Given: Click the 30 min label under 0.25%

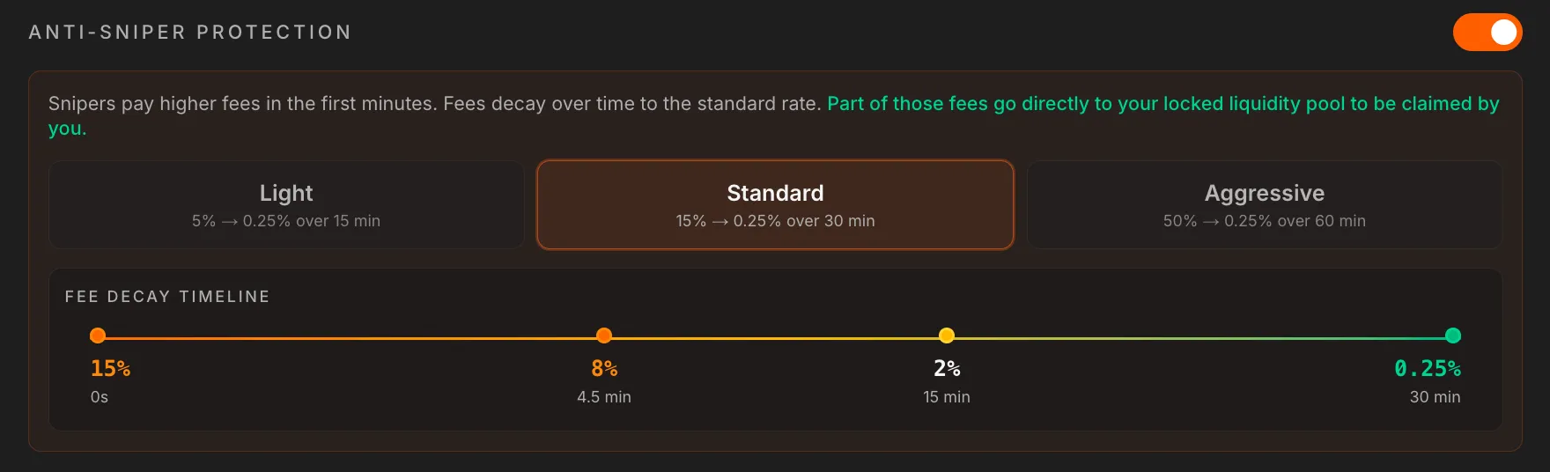Looking at the screenshot, I should point(1435,397).
